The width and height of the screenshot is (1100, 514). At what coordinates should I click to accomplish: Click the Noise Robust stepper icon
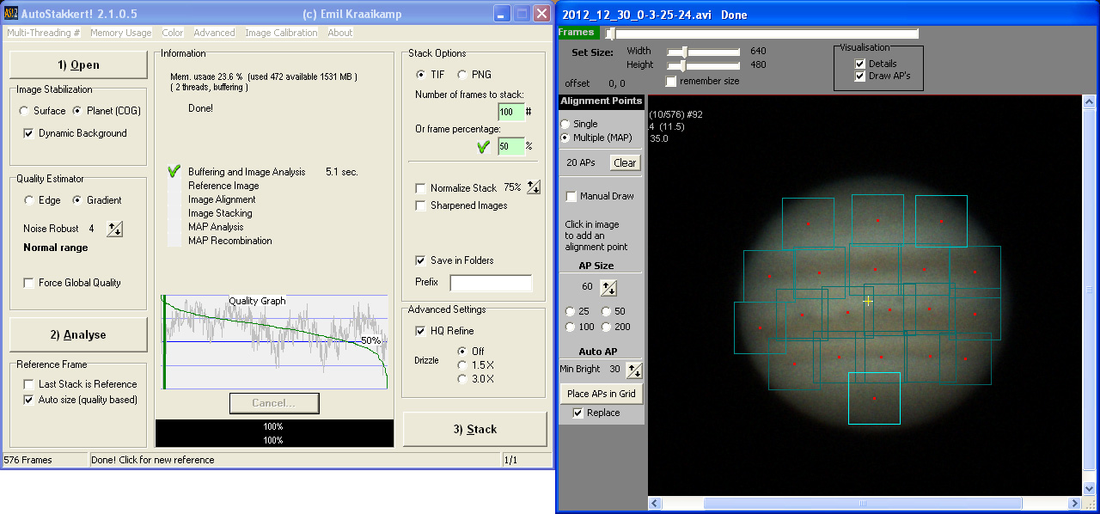[115, 229]
